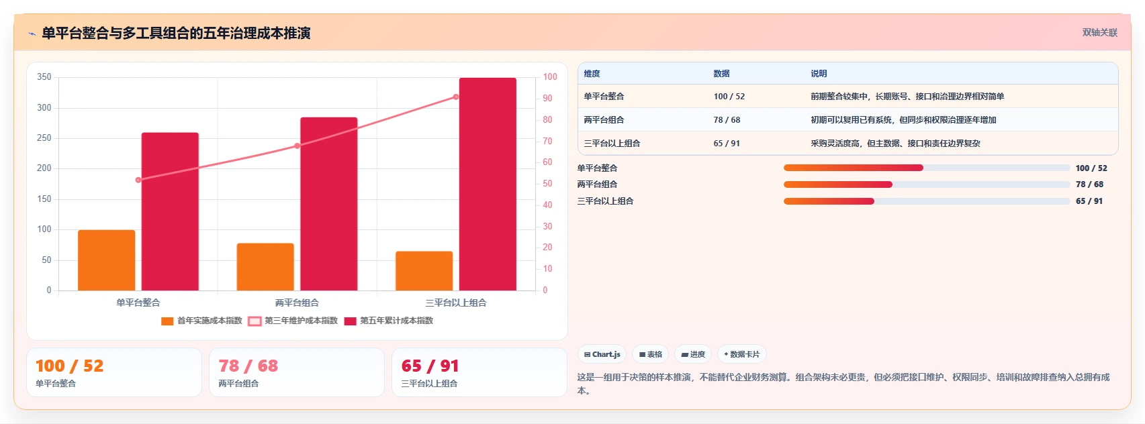Click the red bar for 三平台以上组合
1145x424 pixels.
488,184
